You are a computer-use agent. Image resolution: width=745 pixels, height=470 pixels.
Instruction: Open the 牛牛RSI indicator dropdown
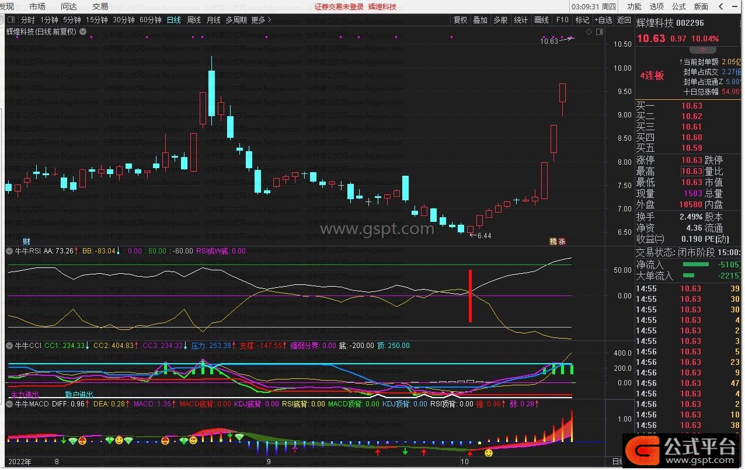9,251
